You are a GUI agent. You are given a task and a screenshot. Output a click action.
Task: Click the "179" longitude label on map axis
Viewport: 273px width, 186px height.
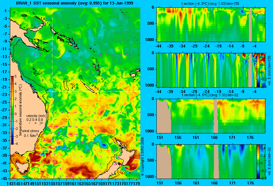[137, 183]
